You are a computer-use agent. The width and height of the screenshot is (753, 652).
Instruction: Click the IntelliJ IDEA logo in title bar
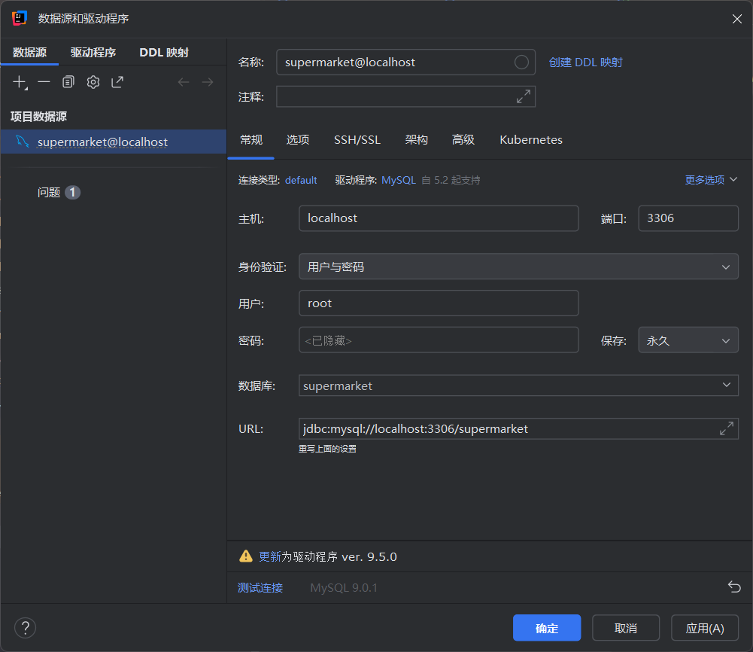click(x=20, y=18)
